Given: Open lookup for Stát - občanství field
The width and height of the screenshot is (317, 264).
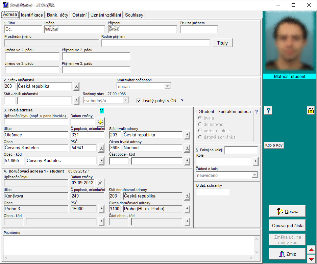Looking at the screenshot, I should 76,86.
